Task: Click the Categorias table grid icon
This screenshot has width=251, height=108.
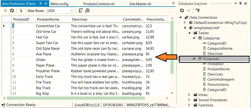Action: point(200,38)
